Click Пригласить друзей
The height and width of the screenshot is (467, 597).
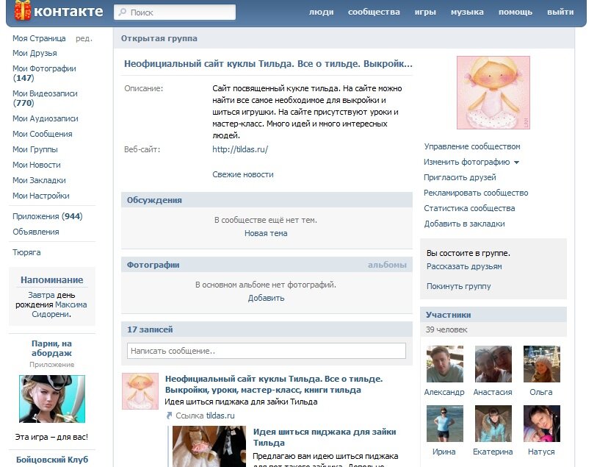tap(460, 177)
